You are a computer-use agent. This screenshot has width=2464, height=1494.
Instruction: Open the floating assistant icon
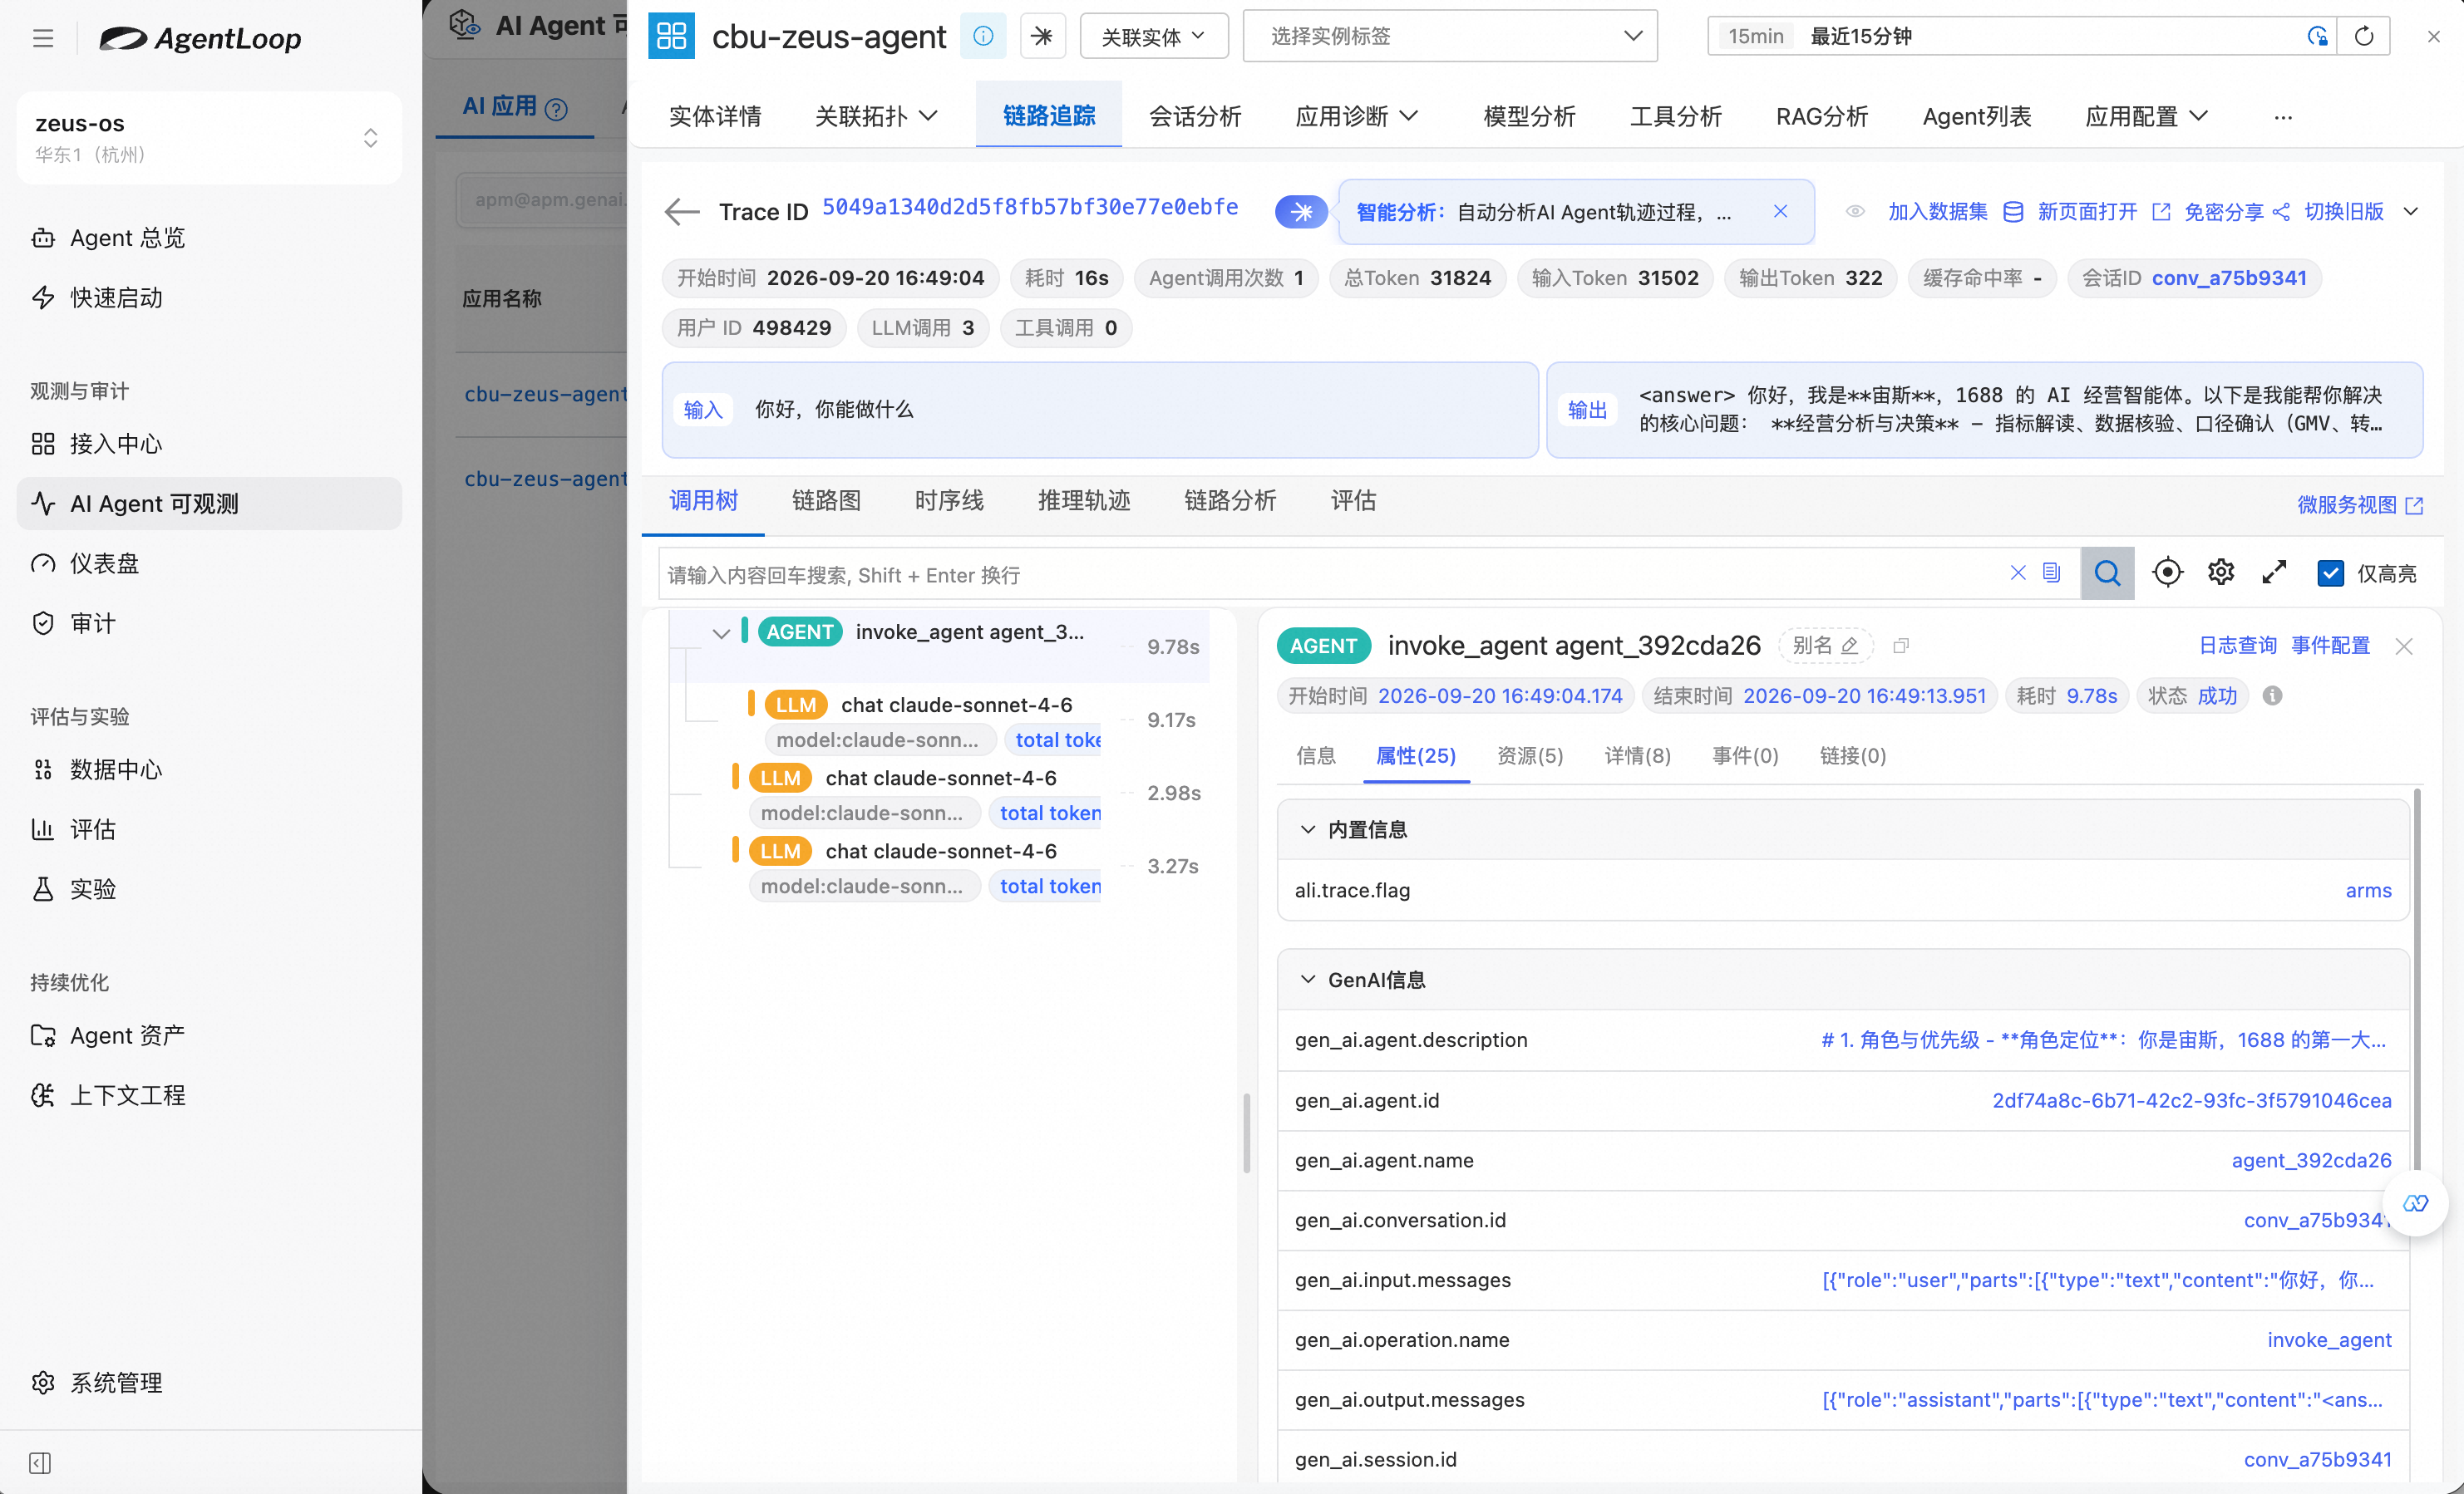tap(2415, 1203)
